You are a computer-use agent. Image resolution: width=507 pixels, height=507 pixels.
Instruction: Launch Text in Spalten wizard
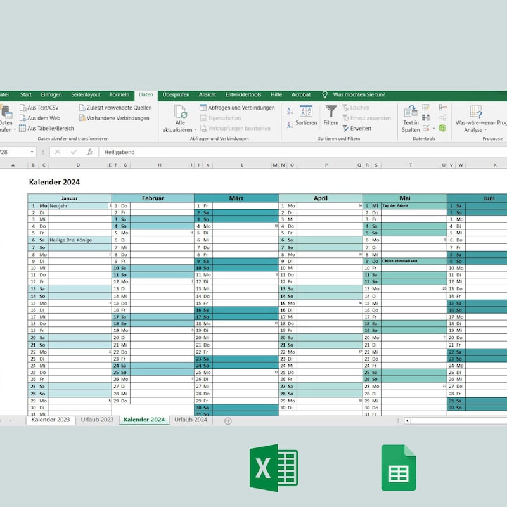point(411,119)
